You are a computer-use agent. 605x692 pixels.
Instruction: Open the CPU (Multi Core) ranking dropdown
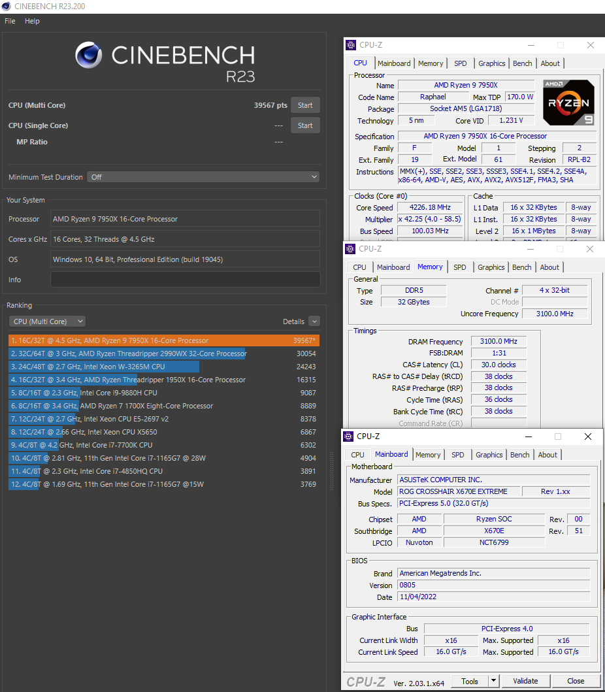click(47, 321)
